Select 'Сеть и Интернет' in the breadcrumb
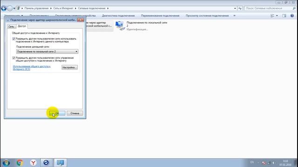The image size is (298, 167). coord(63,8)
